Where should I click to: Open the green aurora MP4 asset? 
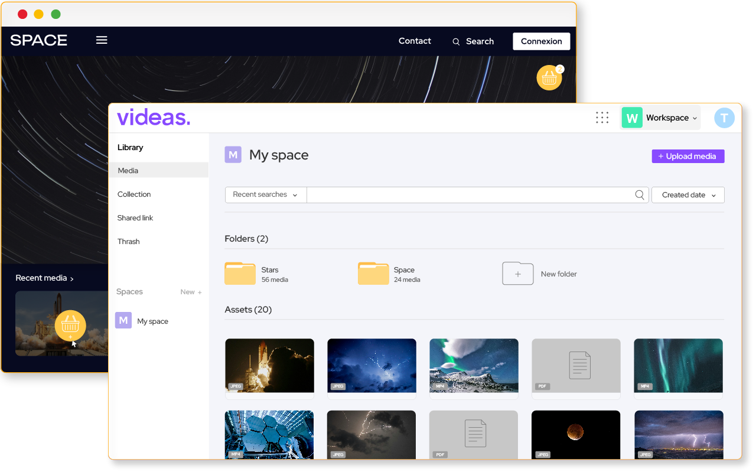click(678, 365)
